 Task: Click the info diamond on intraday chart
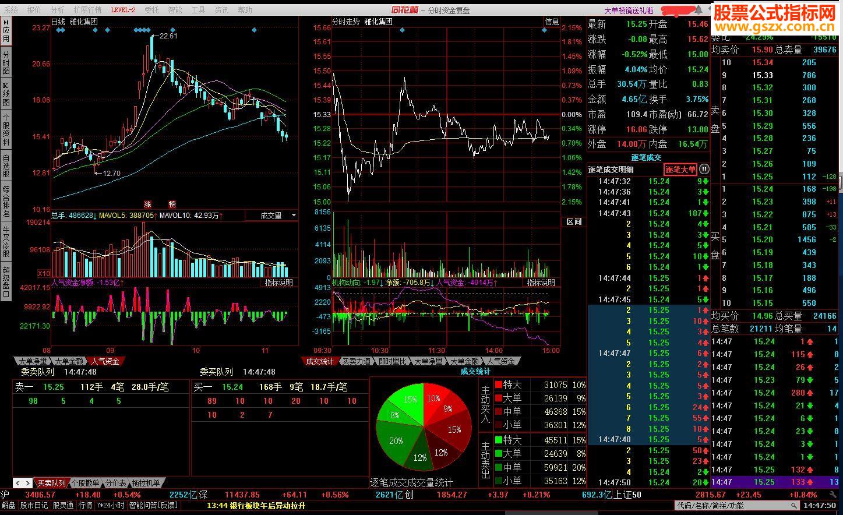tap(544, 30)
